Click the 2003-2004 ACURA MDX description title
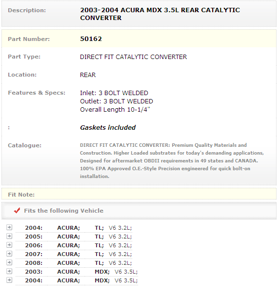 click(x=160, y=14)
